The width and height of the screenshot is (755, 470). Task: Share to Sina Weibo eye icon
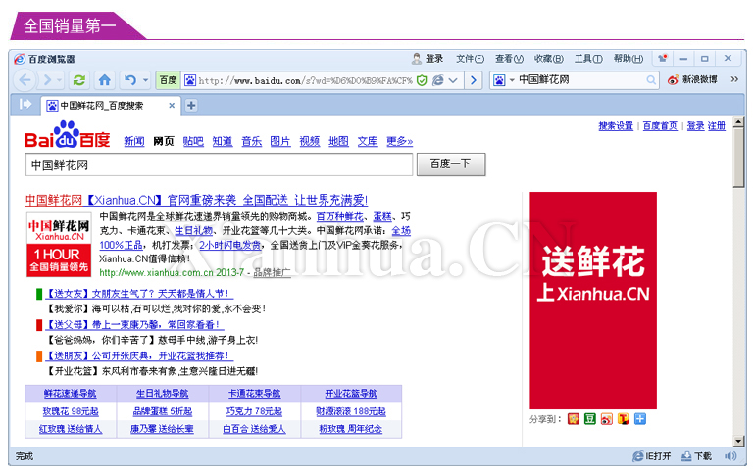point(607,419)
